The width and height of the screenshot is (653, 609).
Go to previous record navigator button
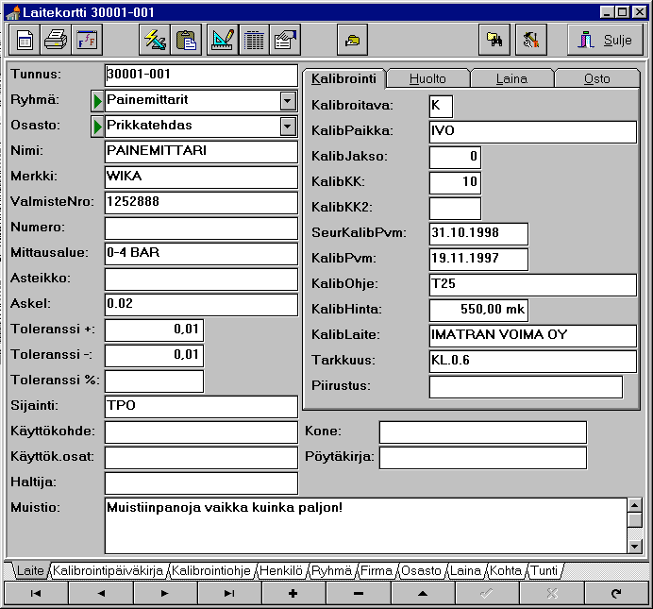point(101,593)
